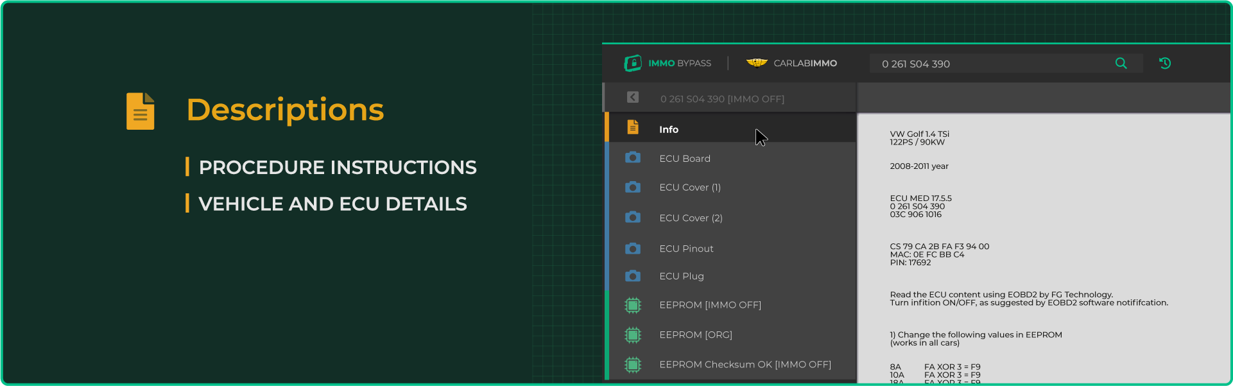
Task: Open EEPROM Checksum OK [IMMO OFF] entry
Action: point(745,365)
